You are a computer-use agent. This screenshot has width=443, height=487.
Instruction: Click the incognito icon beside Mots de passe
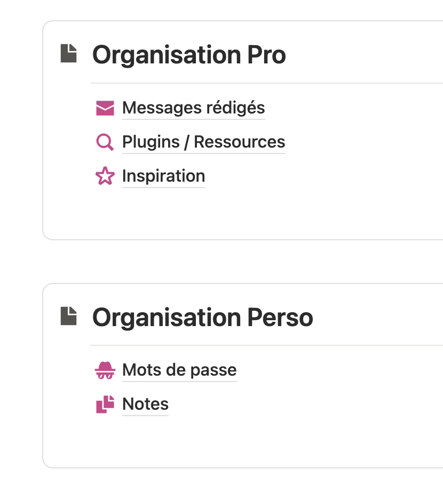coord(105,370)
